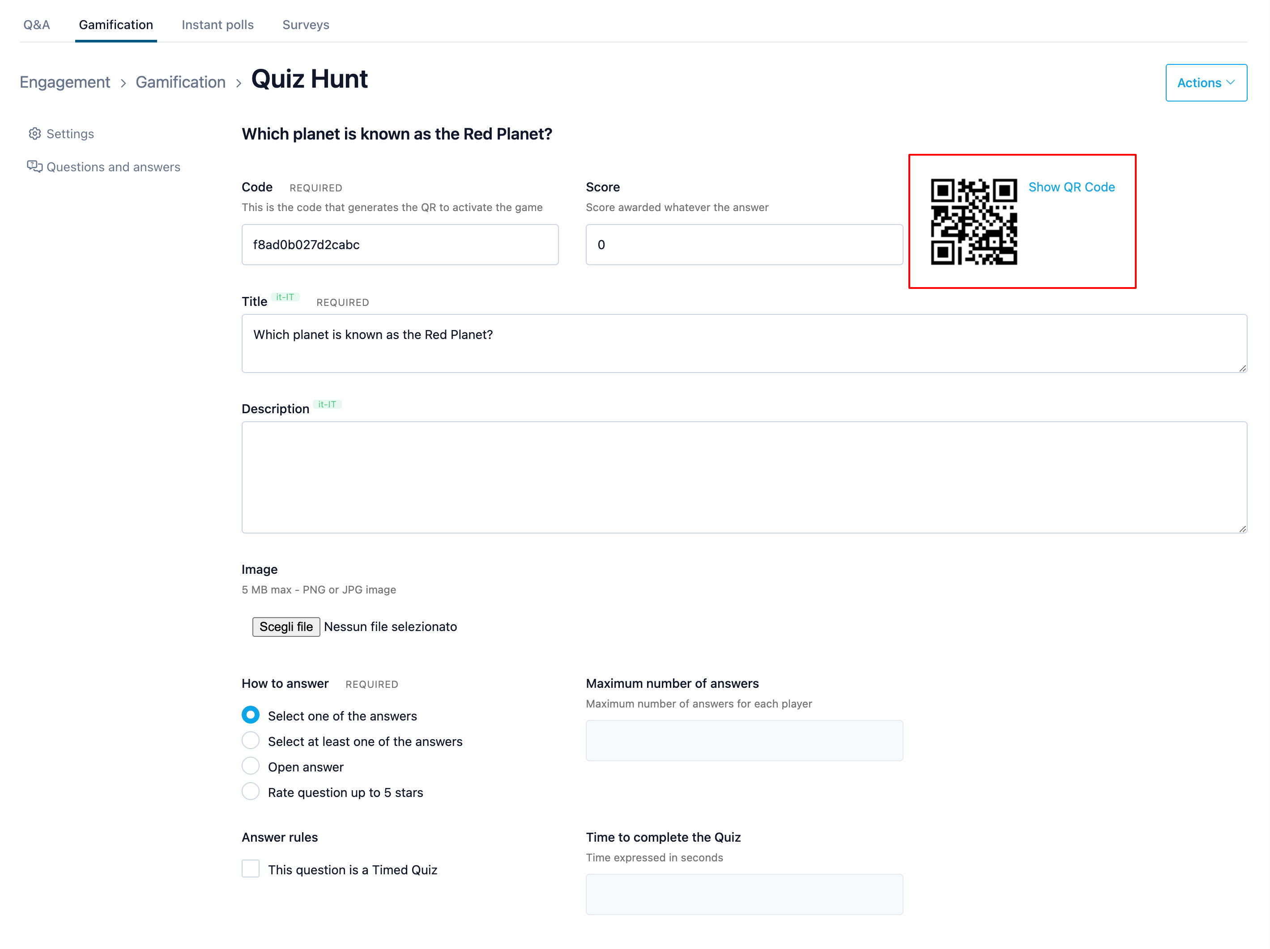Screen dimensions: 1270x949
Task: Click the Questions and answers chat icon
Action: pyautogui.click(x=34, y=166)
